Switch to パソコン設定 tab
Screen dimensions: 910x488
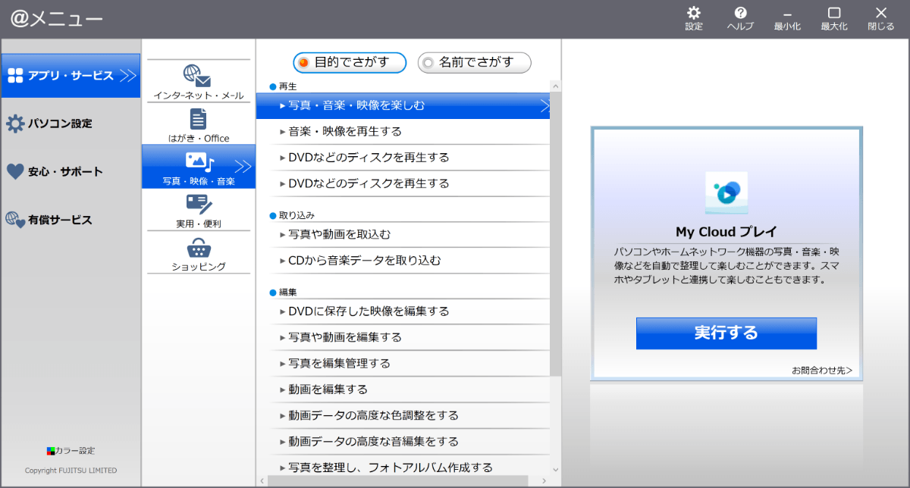[x=60, y=124]
